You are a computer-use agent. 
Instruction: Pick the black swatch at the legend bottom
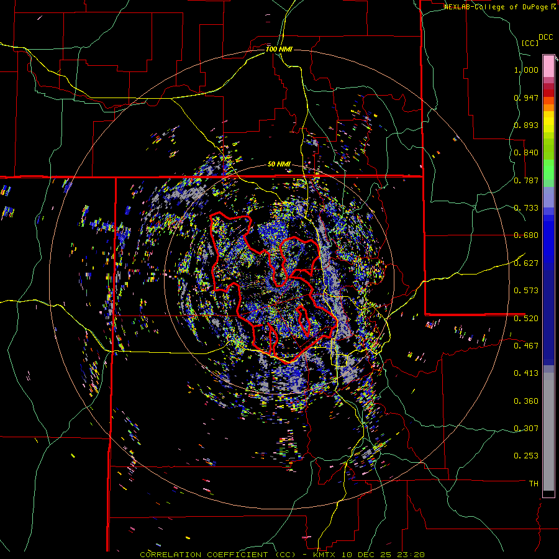pos(548,494)
